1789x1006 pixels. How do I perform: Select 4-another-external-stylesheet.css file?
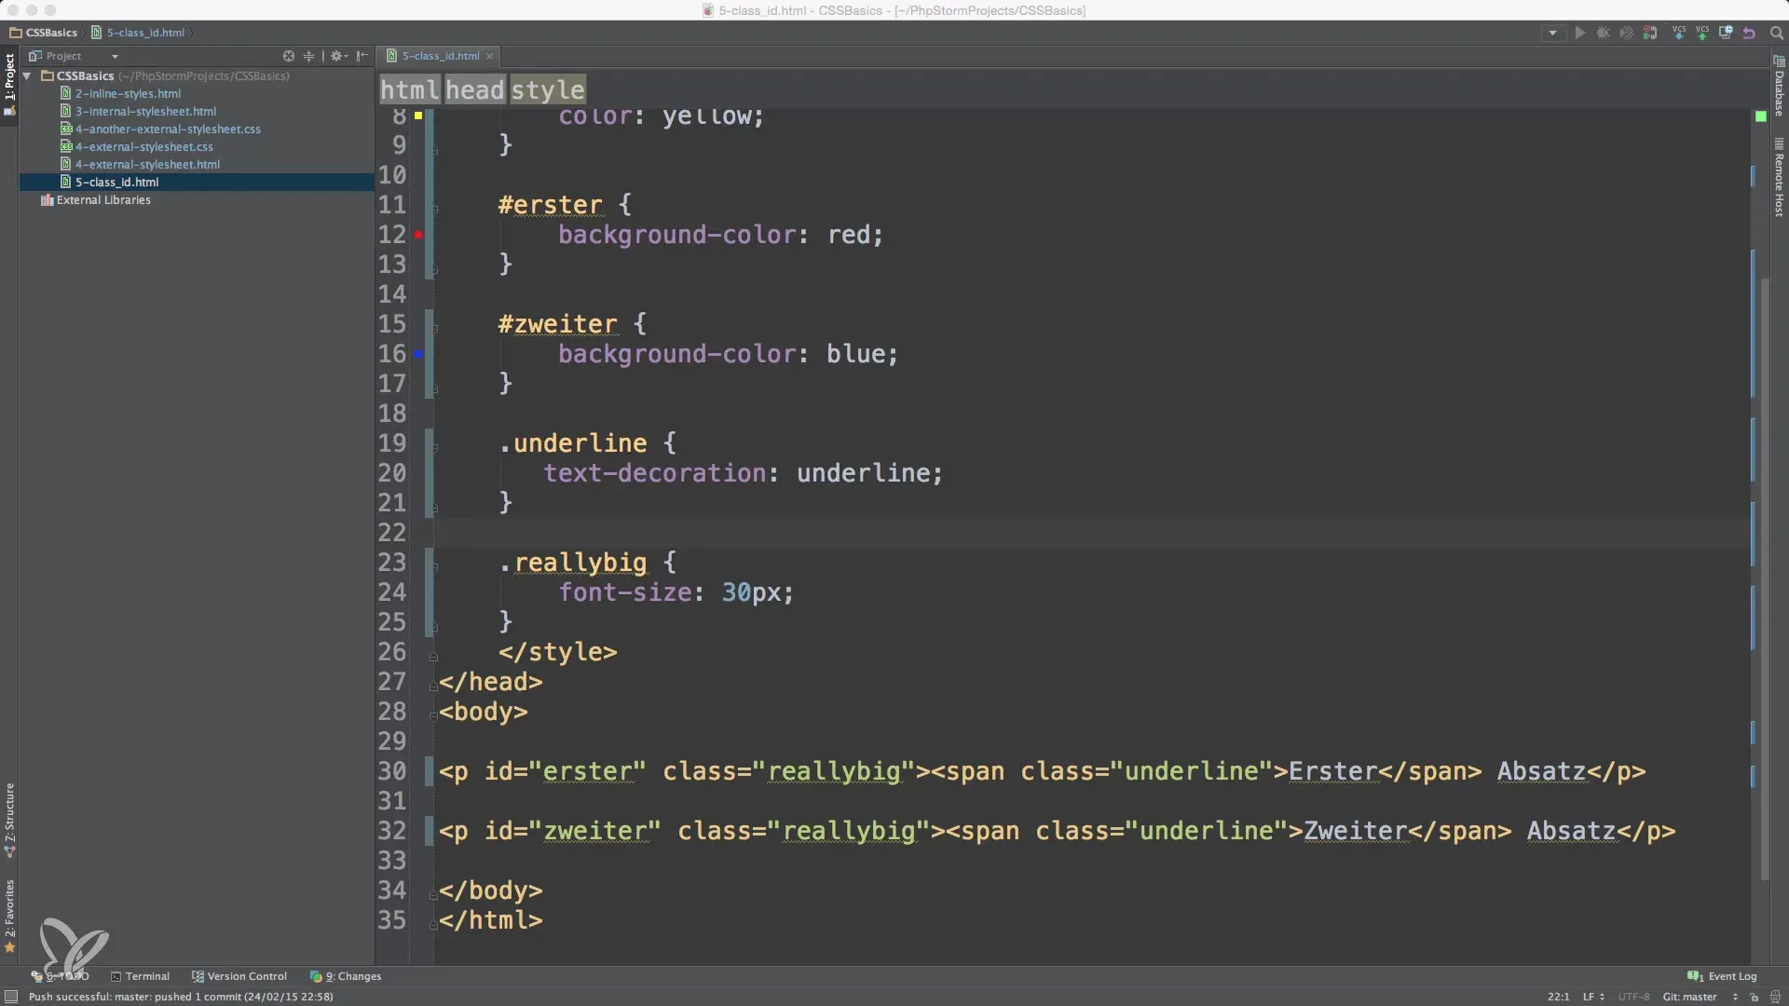(168, 129)
